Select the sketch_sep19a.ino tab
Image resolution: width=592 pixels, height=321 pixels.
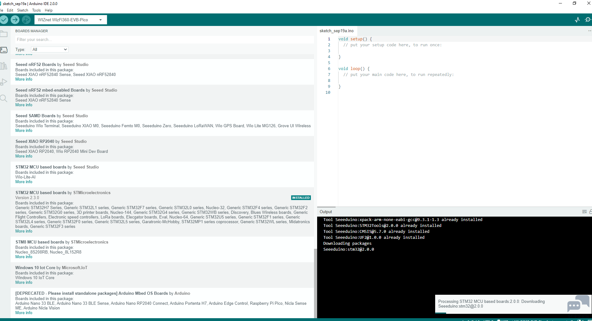coord(337,31)
